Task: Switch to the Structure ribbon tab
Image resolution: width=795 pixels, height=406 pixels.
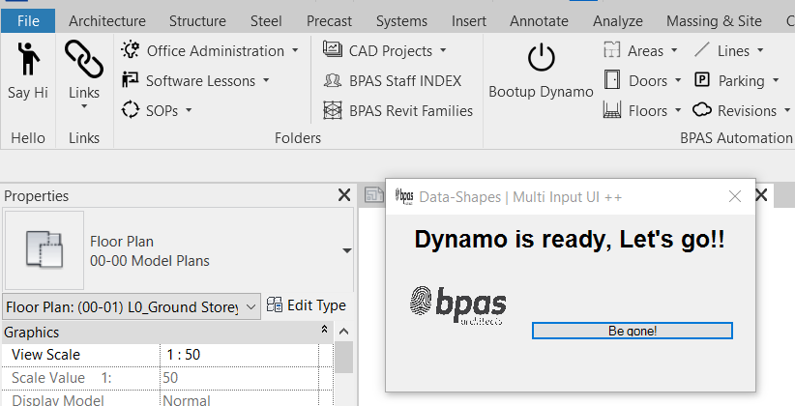Action: pyautogui.click(x=197, y=20)
